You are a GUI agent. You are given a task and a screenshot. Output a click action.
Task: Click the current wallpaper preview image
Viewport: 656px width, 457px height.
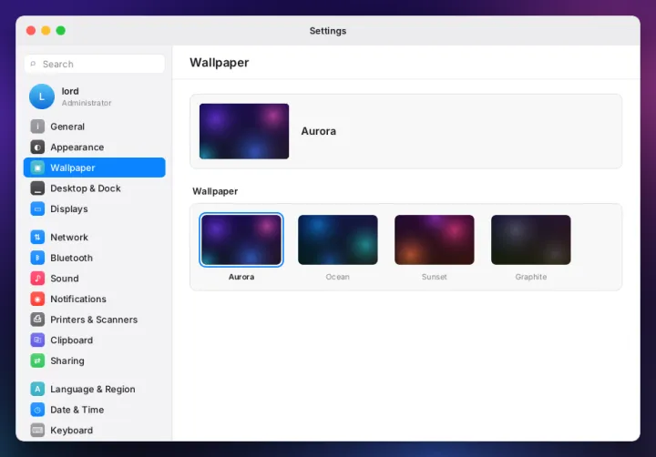244,131
